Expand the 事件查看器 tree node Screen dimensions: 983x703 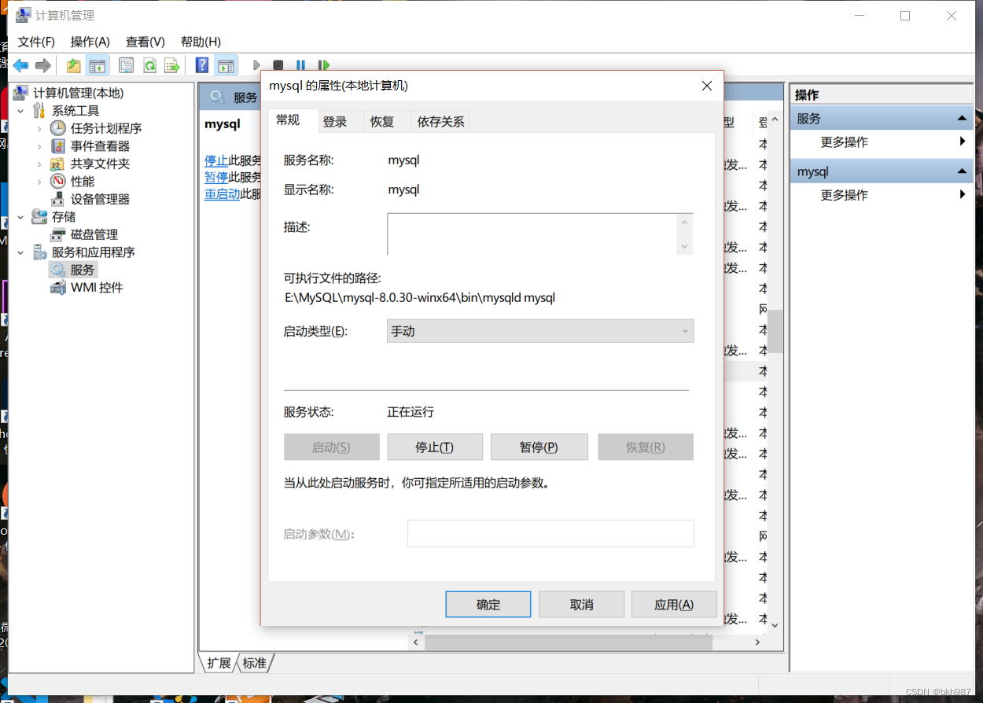click(39, 146)
